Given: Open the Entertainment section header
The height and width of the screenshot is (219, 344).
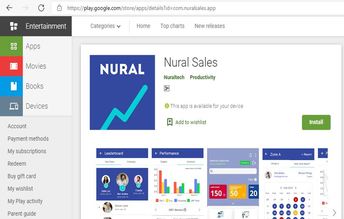Looking at the screenshot, I should pos(36,26).
